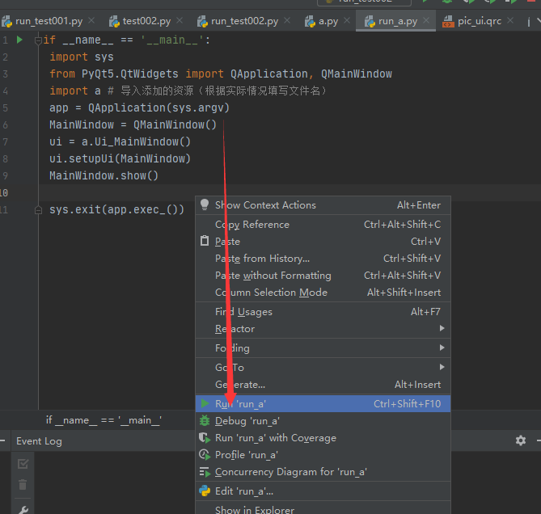Open the Folding menu entry
Image resolution: width=541 pixels, height=514 pixels.
(323, 348)
